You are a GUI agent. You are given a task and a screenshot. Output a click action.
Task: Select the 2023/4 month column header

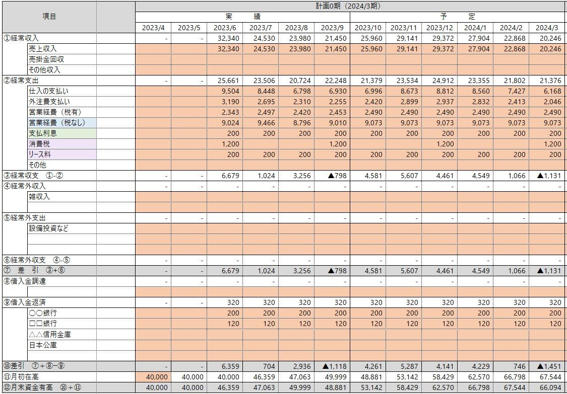153,28
